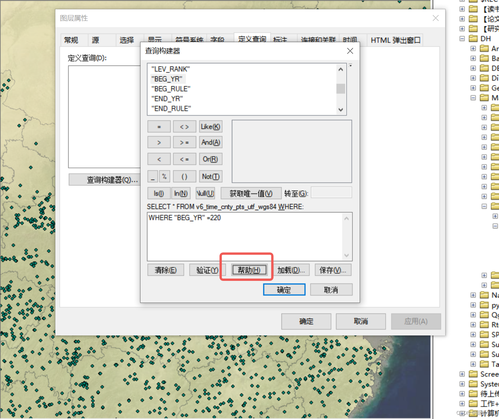The height and width of the screenshot is (419, 499).
Task: Click the <= operator button
Action: [x=185, y=159]
